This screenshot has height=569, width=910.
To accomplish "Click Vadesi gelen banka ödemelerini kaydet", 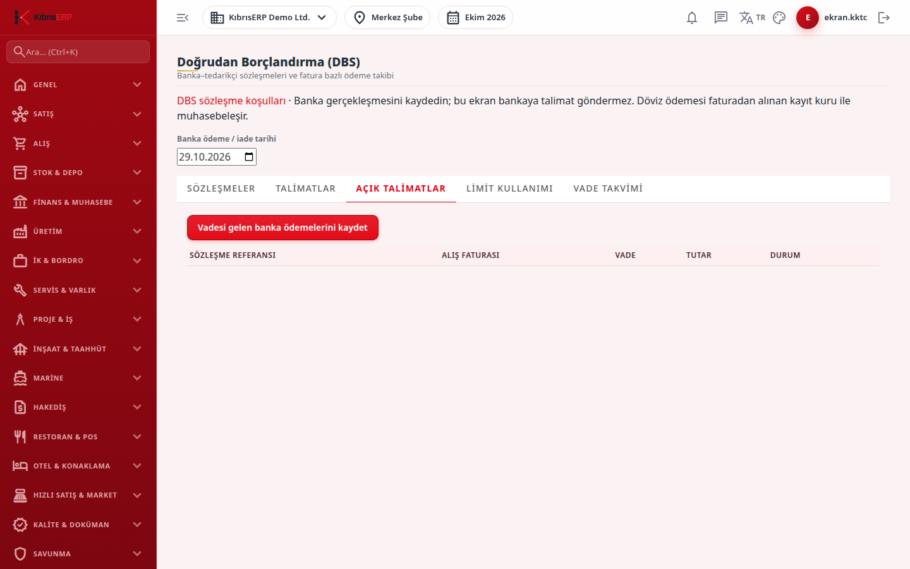I will pyautogui.click(x=282, y=228).
